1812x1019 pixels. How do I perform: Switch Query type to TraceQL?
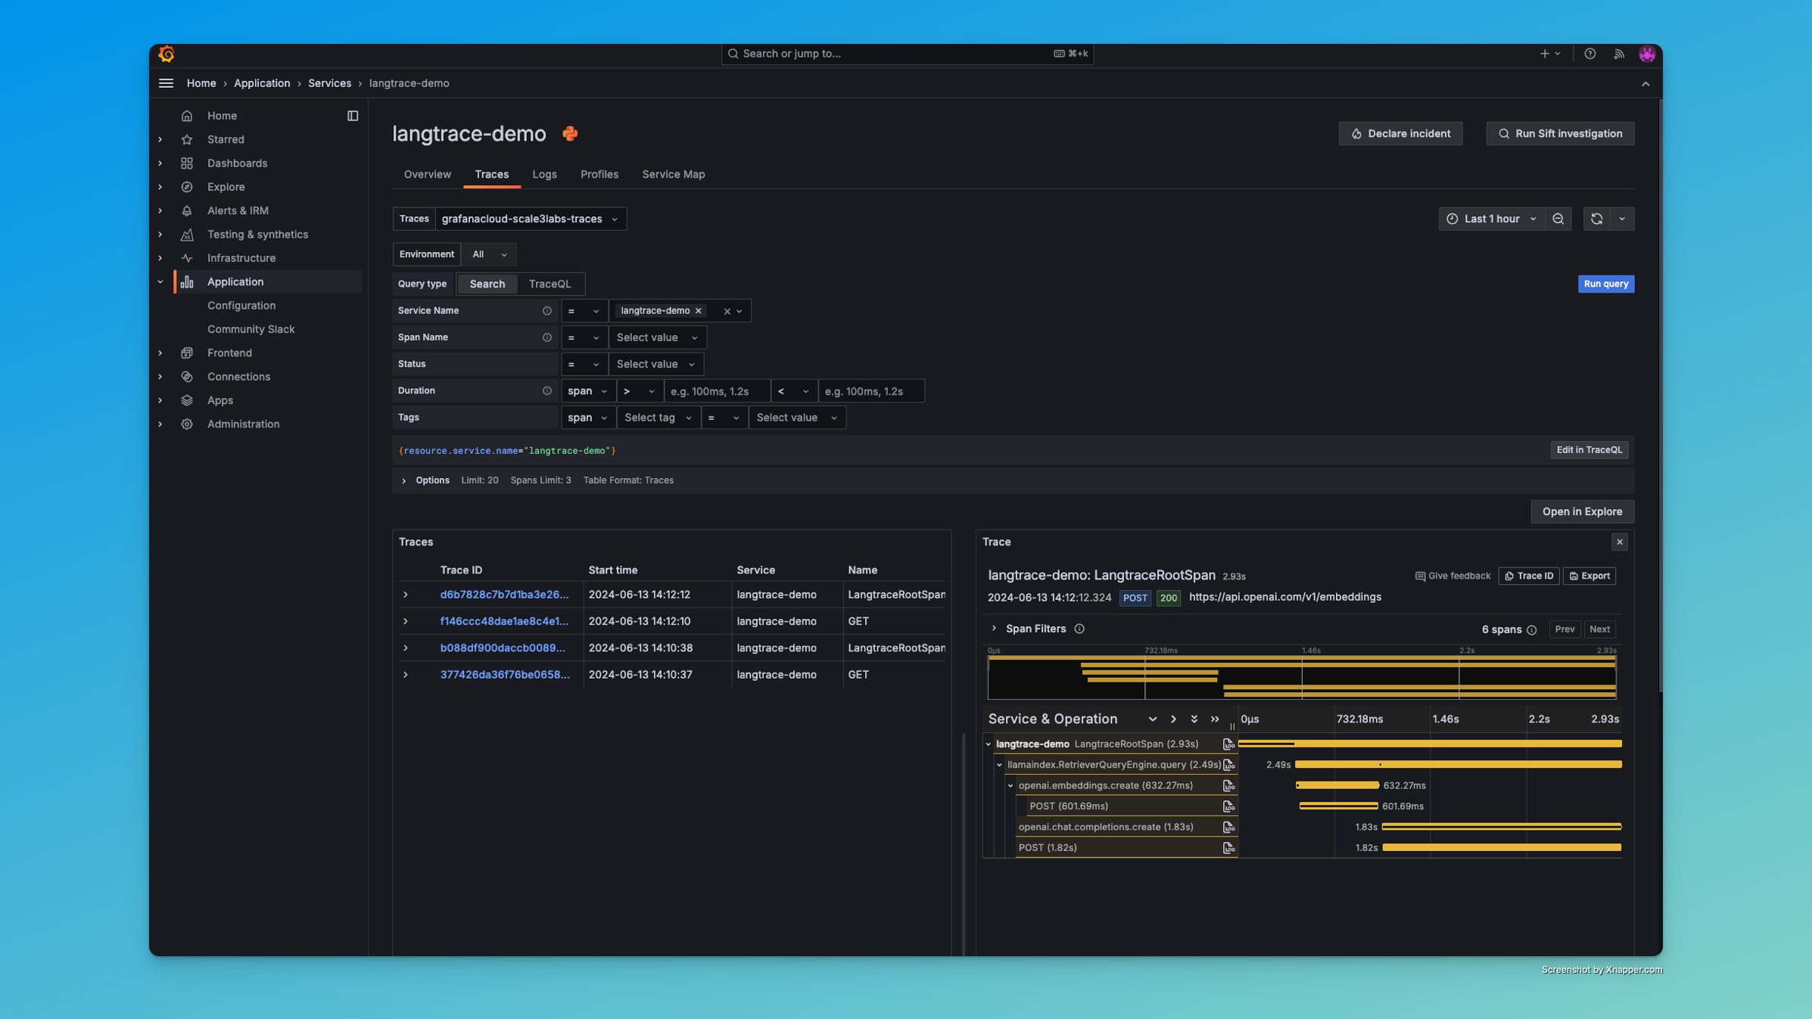pos(550,284)
